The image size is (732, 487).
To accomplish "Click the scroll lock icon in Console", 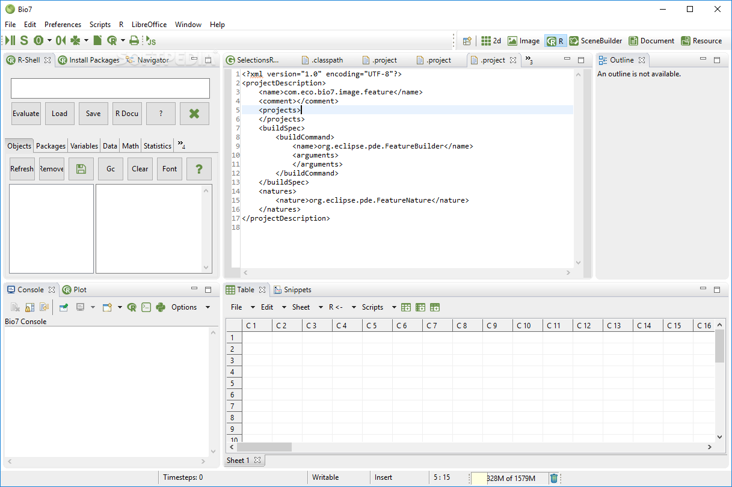I will [x=29, y=307].
